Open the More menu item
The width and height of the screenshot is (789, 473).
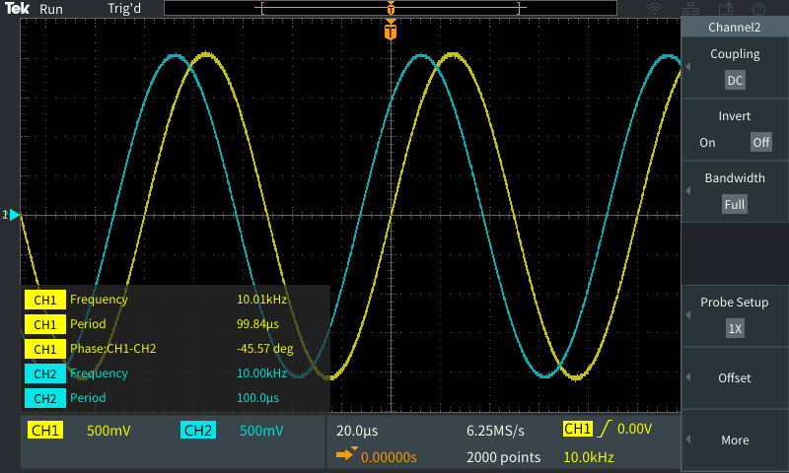click(x=735, y=440)
